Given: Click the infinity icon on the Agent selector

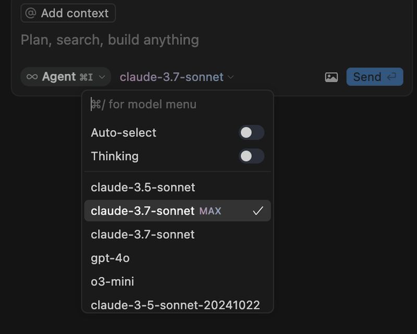Looking at the screenshot, I should [x=33, y=77].
